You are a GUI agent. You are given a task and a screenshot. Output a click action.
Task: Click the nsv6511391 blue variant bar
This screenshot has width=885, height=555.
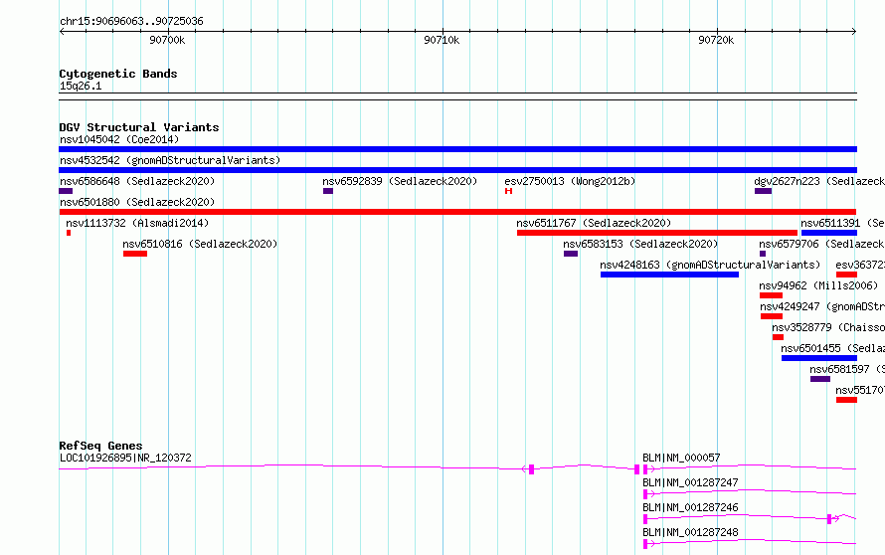(829, 233)
